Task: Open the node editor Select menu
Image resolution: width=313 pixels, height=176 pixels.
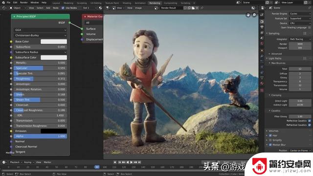Action: 40,8
